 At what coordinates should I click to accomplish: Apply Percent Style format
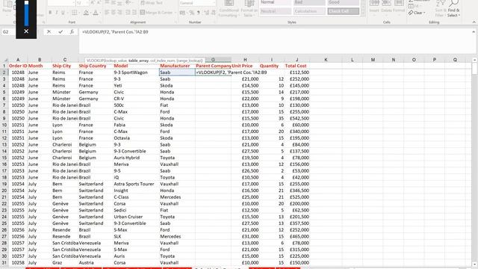tap(192, 13)
